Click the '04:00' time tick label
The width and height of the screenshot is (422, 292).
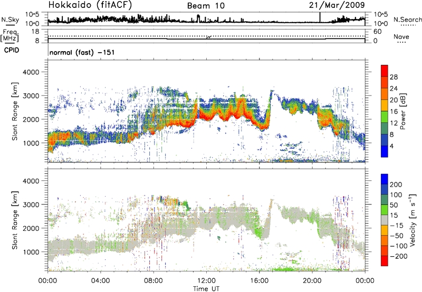point(100,281)
